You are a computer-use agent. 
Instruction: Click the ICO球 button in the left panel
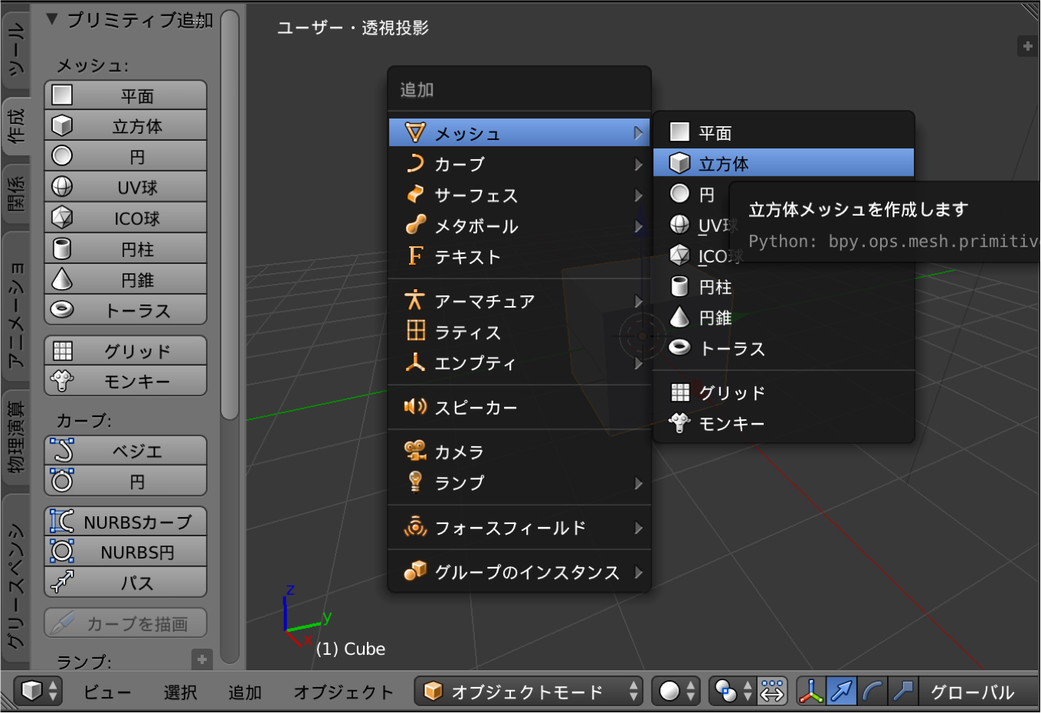pos(126,219)
